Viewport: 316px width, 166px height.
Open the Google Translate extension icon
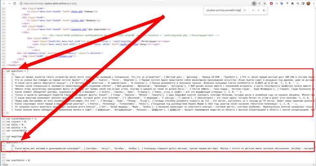coord(282,3)
